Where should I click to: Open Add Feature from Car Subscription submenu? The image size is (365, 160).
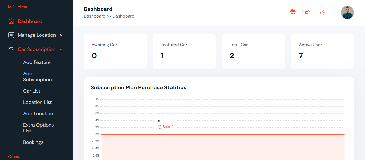[37, 62]
